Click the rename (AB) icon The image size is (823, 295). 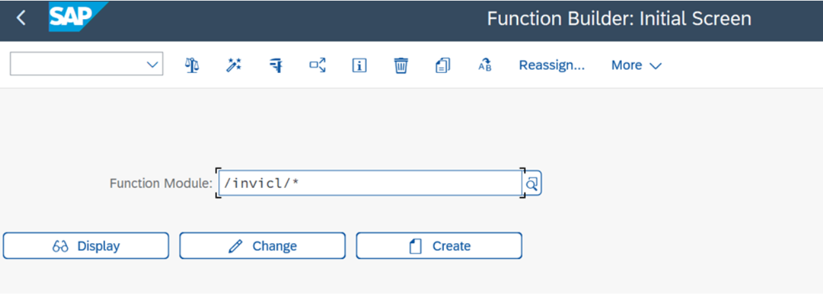[x=485, y=65]
